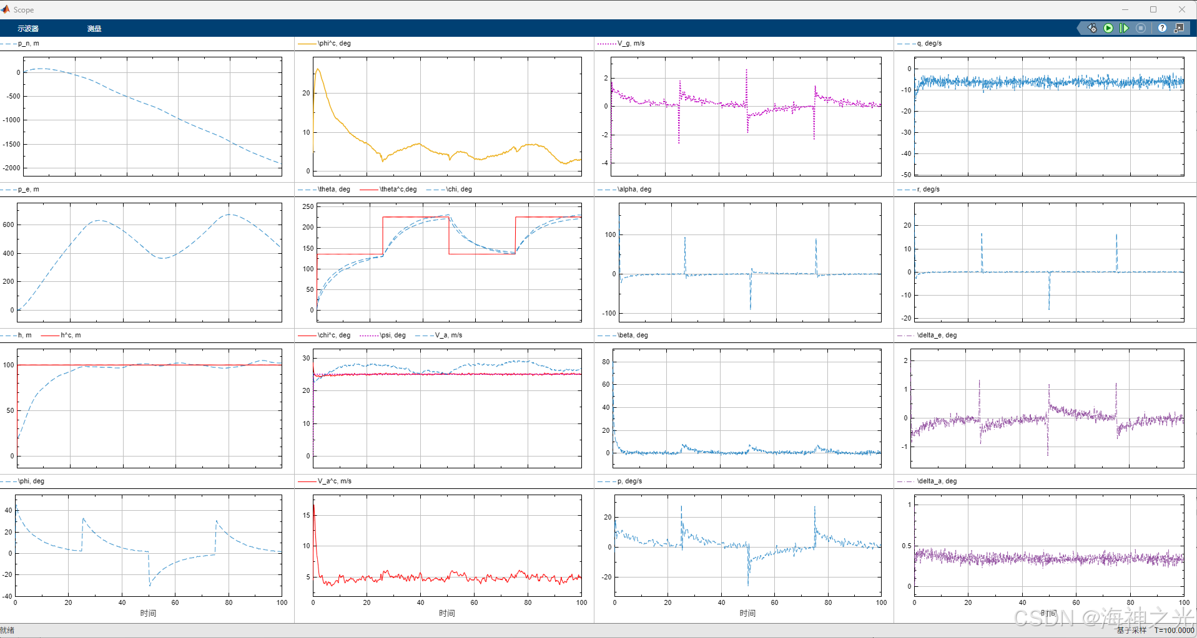The image size is (1197, 638).
Task: Click p, deg/s legend label
Action: pos(629,481)
